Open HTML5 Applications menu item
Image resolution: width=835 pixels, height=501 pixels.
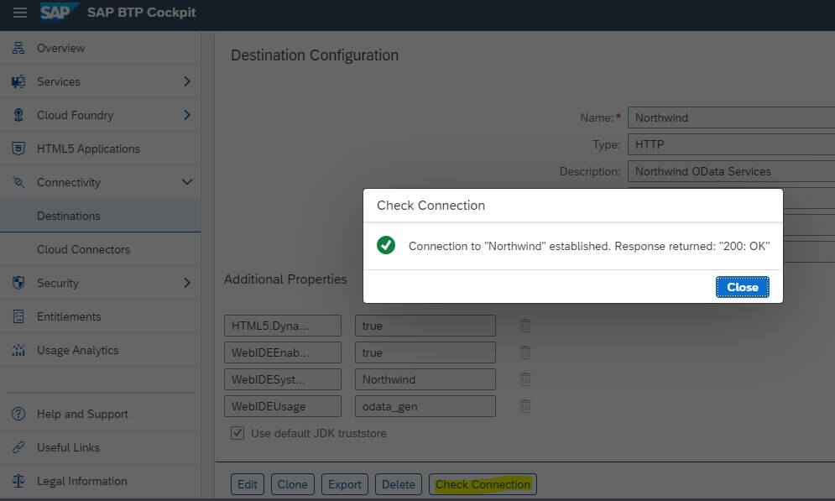pyautogui.click(x=100, y=149)
